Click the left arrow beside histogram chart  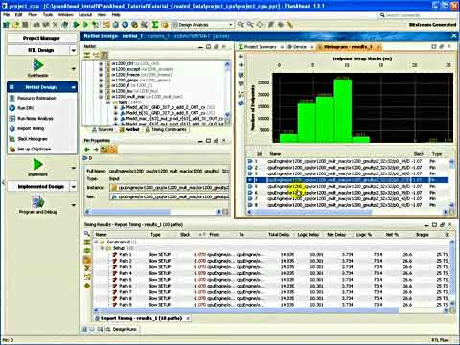pos(241,57)
